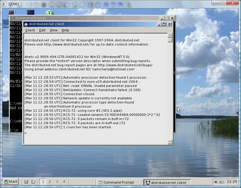
Task: Click show desktop quick launch icon
Action: 26,182
